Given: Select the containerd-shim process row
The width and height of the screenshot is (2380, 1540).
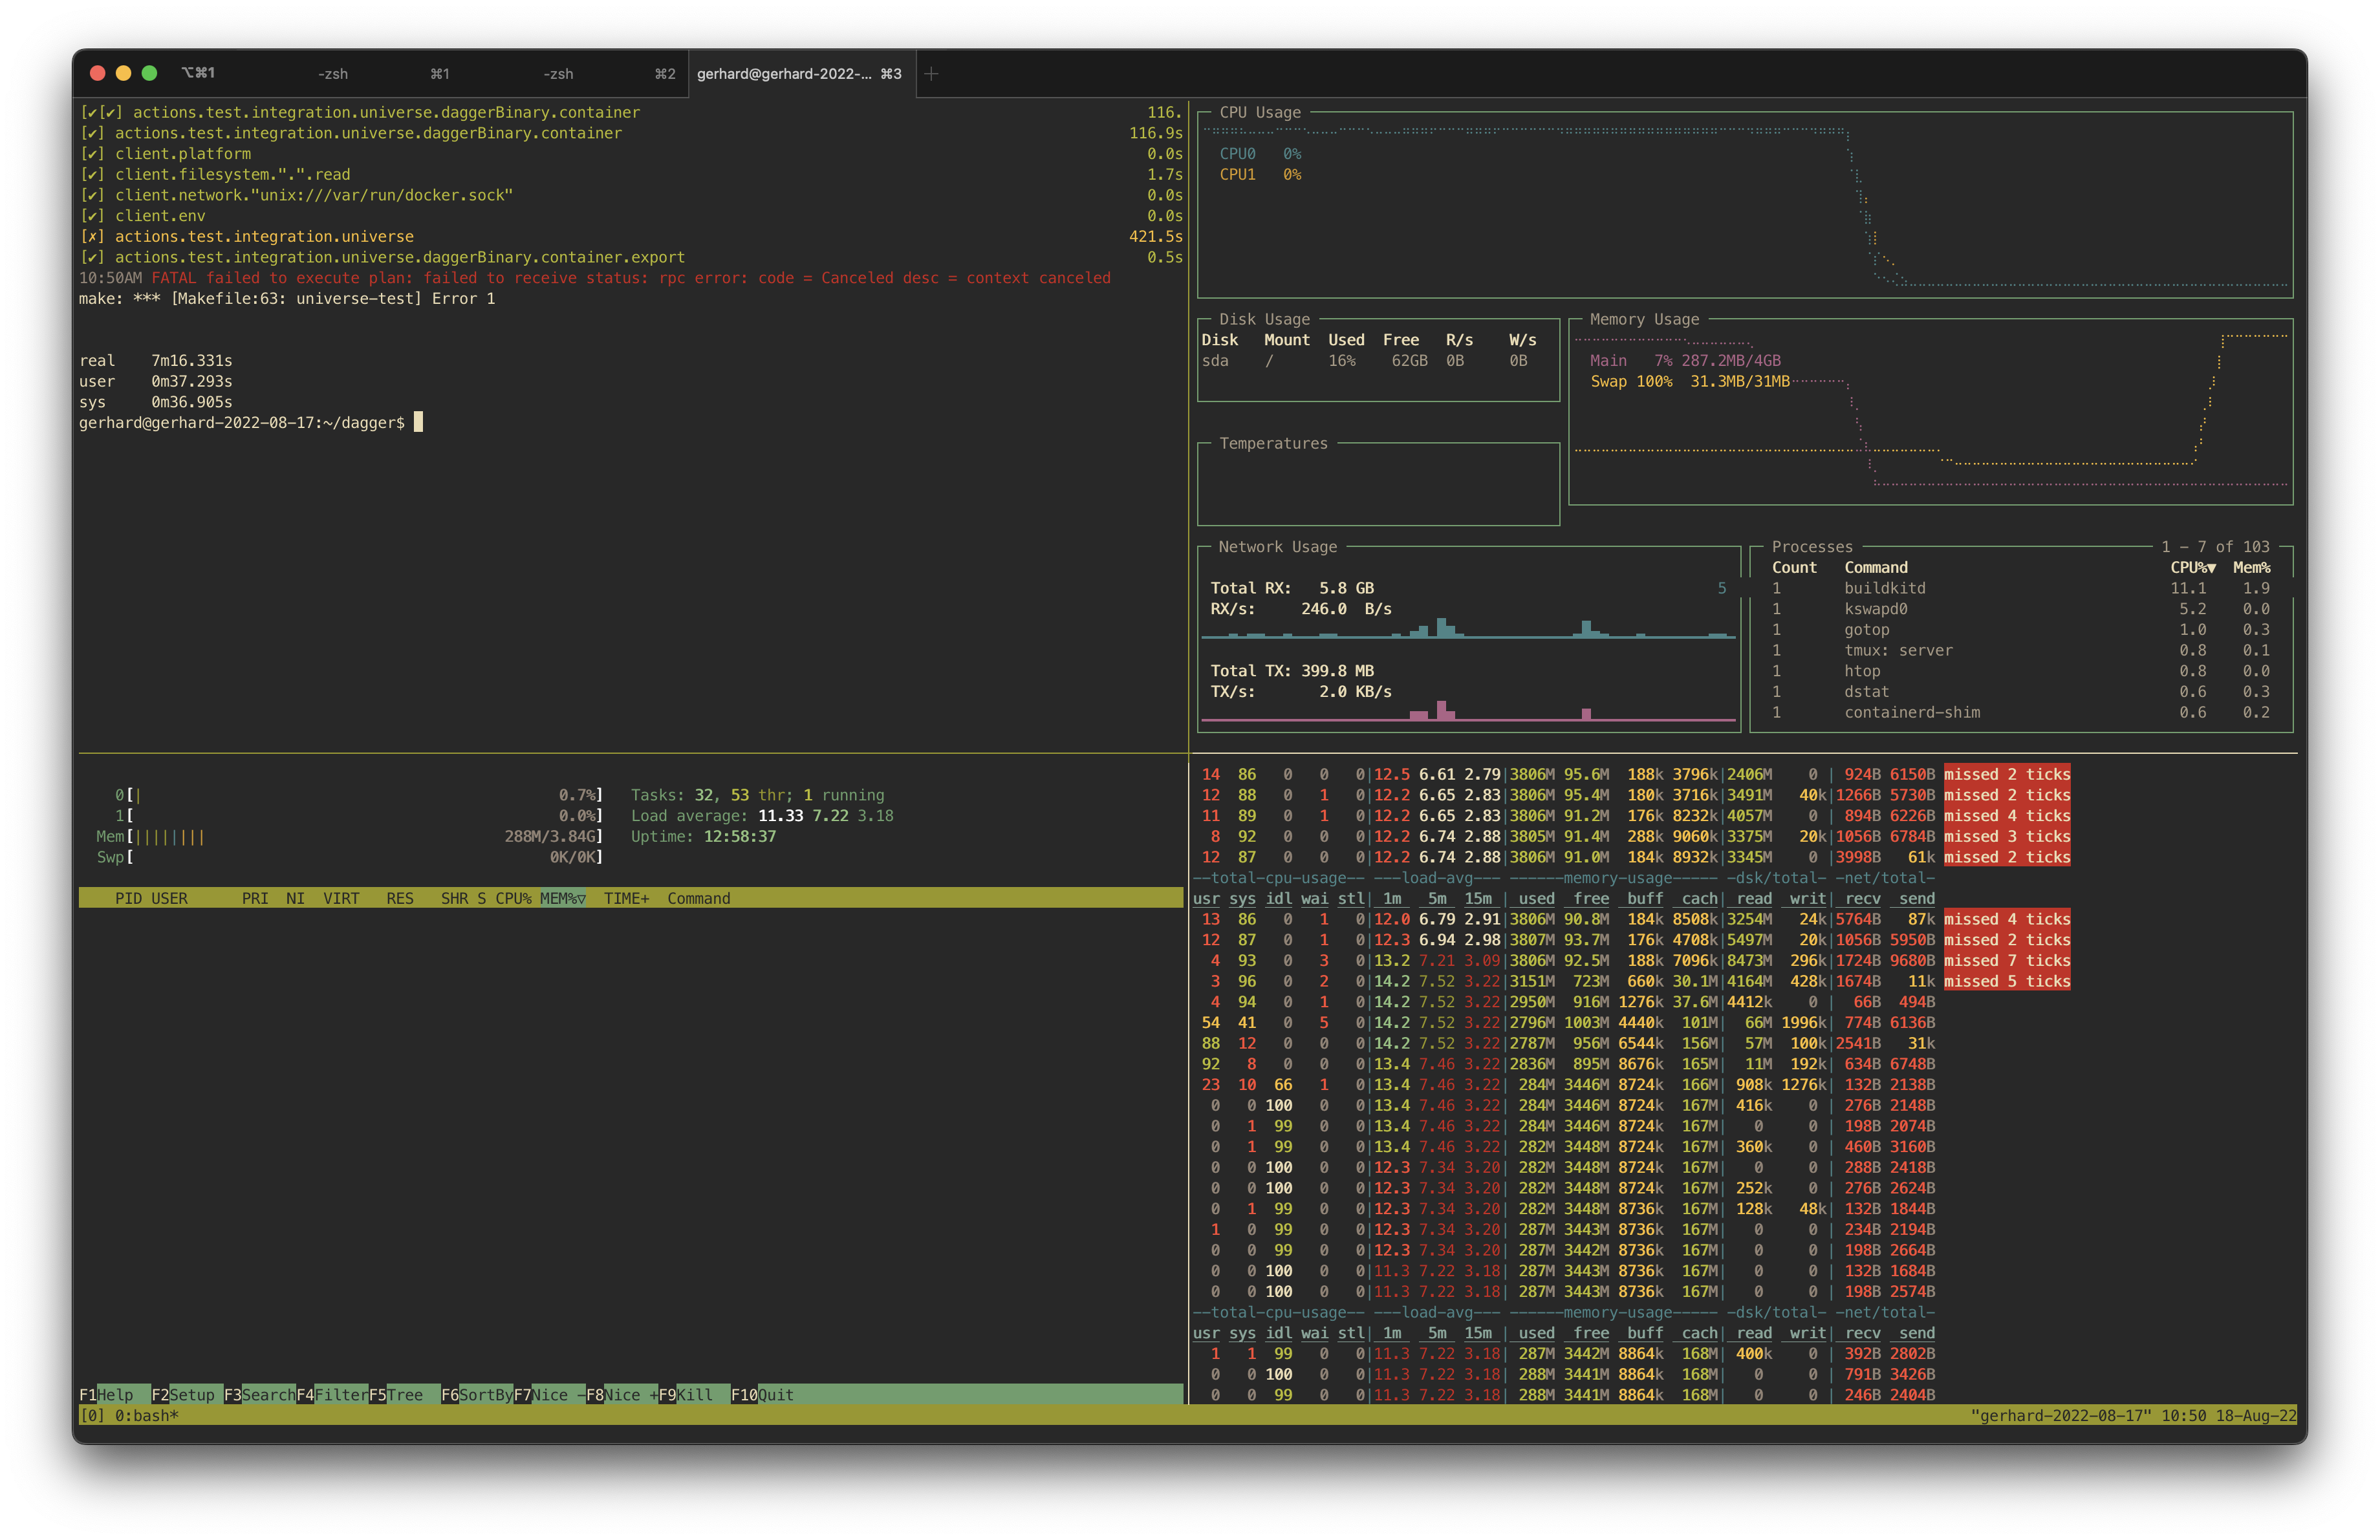Looking at the screenshot, I should pyautogui.click(x=2020, y=712).
